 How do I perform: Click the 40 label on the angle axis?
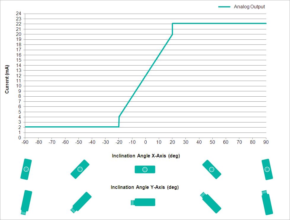[199, 142]
